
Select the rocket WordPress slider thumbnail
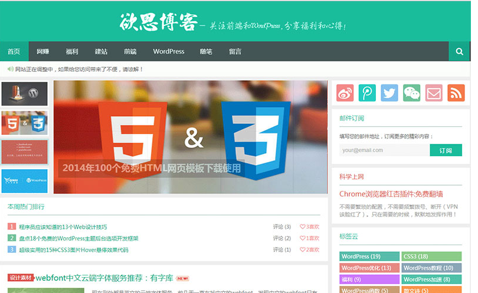pyautogui.click(x=24, y=94)
